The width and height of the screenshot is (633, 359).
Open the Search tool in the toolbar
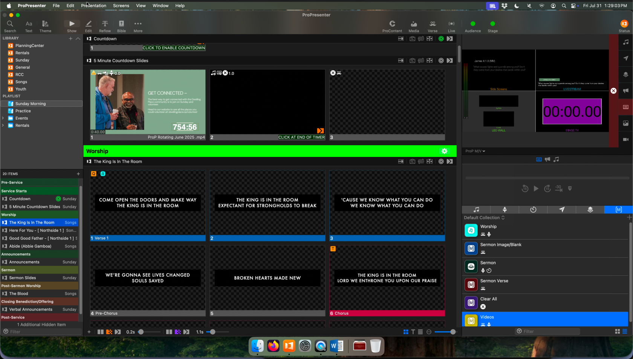pos(10,26)
